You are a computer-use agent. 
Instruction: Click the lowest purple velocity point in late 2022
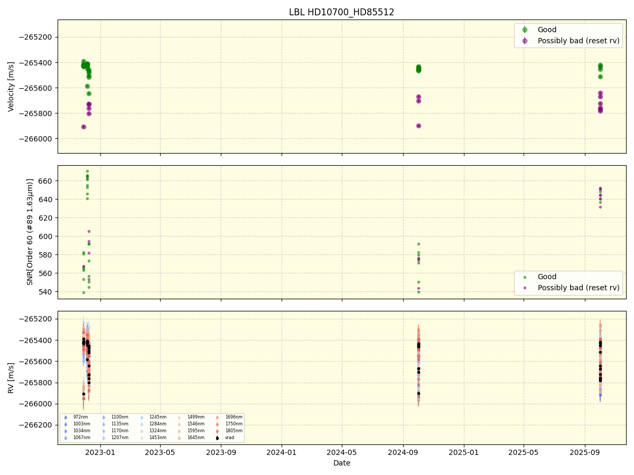point(83,127)
